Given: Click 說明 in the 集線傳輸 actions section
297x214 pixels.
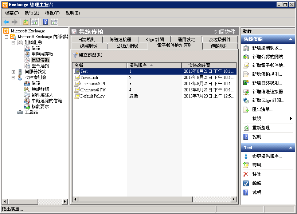Looking at the screenshot, I should (257, 136).
